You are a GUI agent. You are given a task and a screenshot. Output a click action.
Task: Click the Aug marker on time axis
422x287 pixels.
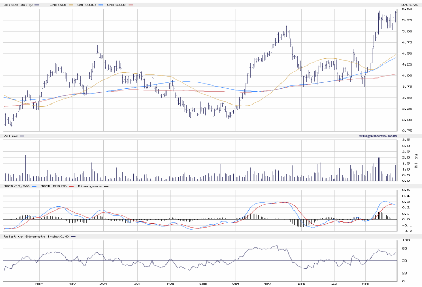(170, 284)
